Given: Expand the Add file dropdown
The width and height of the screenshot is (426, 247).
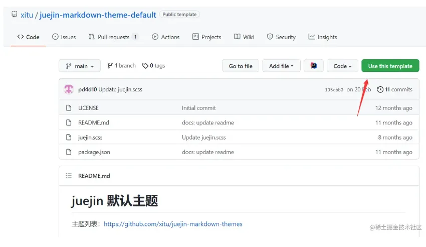Looking at the screenshot, I should (281, 66).
